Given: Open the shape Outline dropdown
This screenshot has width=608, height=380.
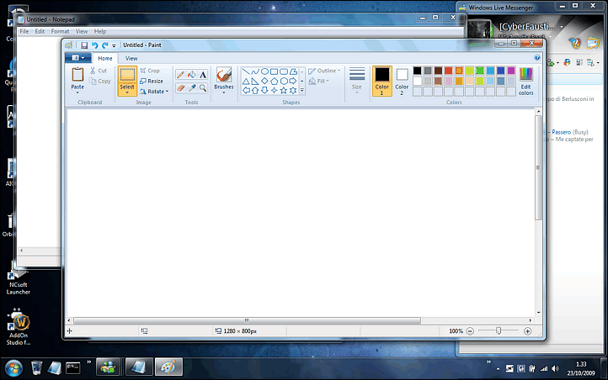Looking at the screenshot, I should [x=324, y=71].
